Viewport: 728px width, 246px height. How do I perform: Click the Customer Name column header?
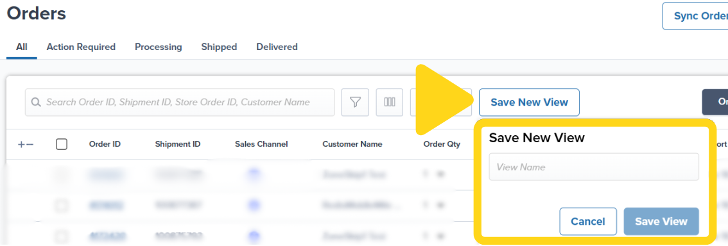[x=352, y=144]
